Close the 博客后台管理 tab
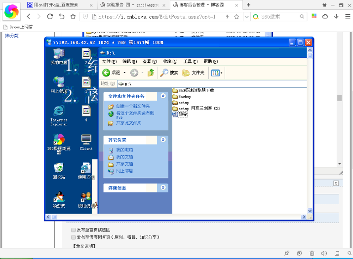 [236, 5]
